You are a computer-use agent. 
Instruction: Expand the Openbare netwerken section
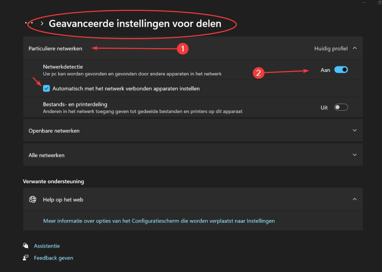click(193, 131)
